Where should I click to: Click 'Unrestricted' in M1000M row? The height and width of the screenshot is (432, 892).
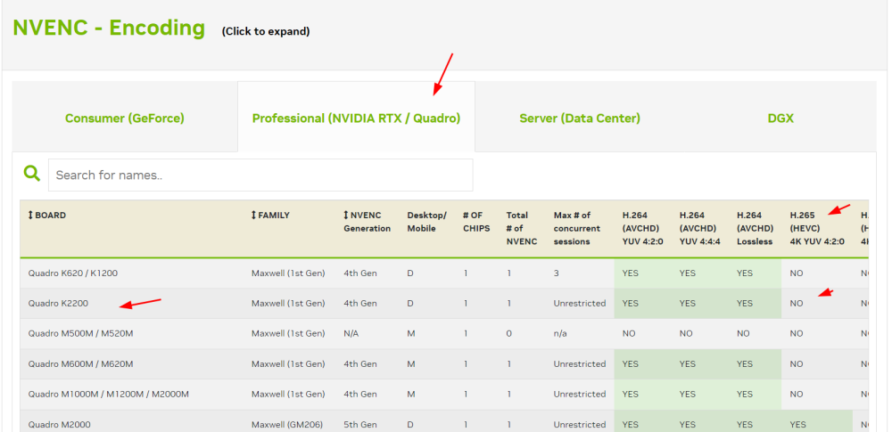(580, 394)
